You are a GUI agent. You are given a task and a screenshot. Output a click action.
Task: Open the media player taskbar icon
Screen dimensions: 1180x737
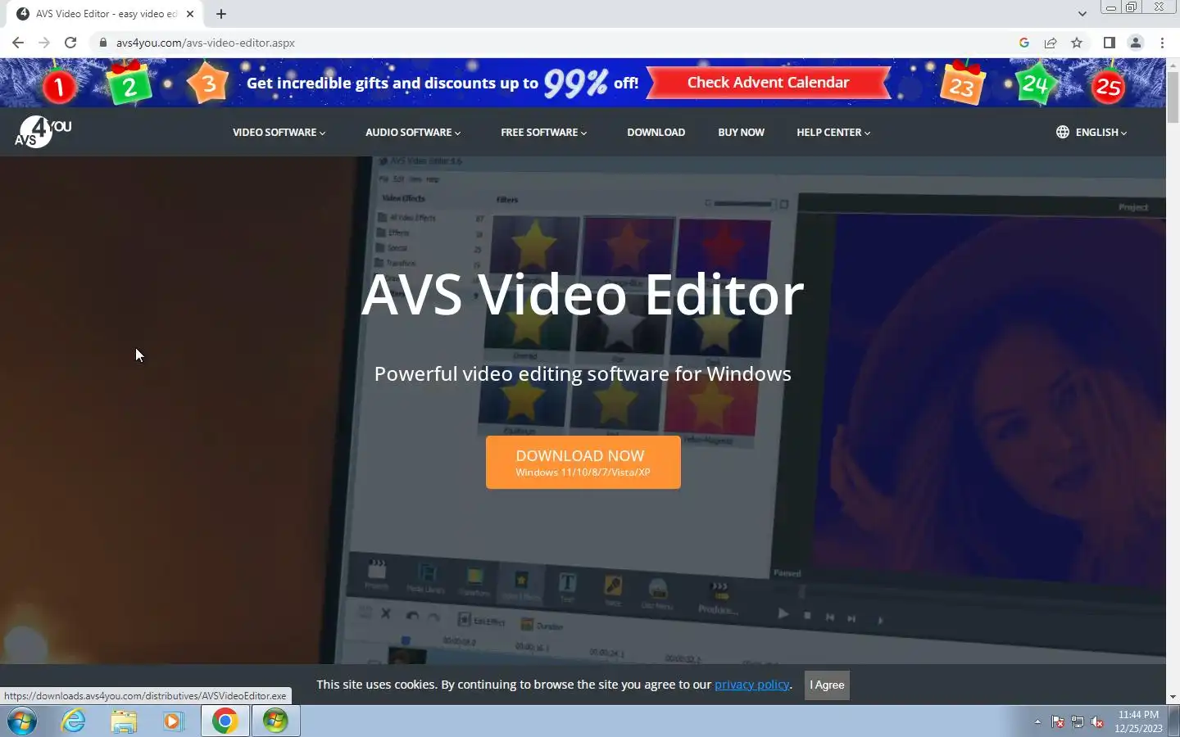[x=173, y=721]
